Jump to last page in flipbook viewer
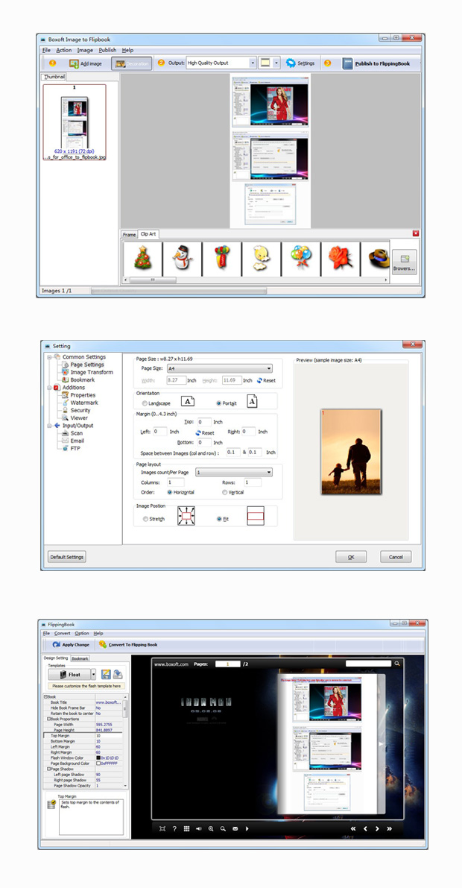Screen dimensions: 462x888 coord(389,828)
